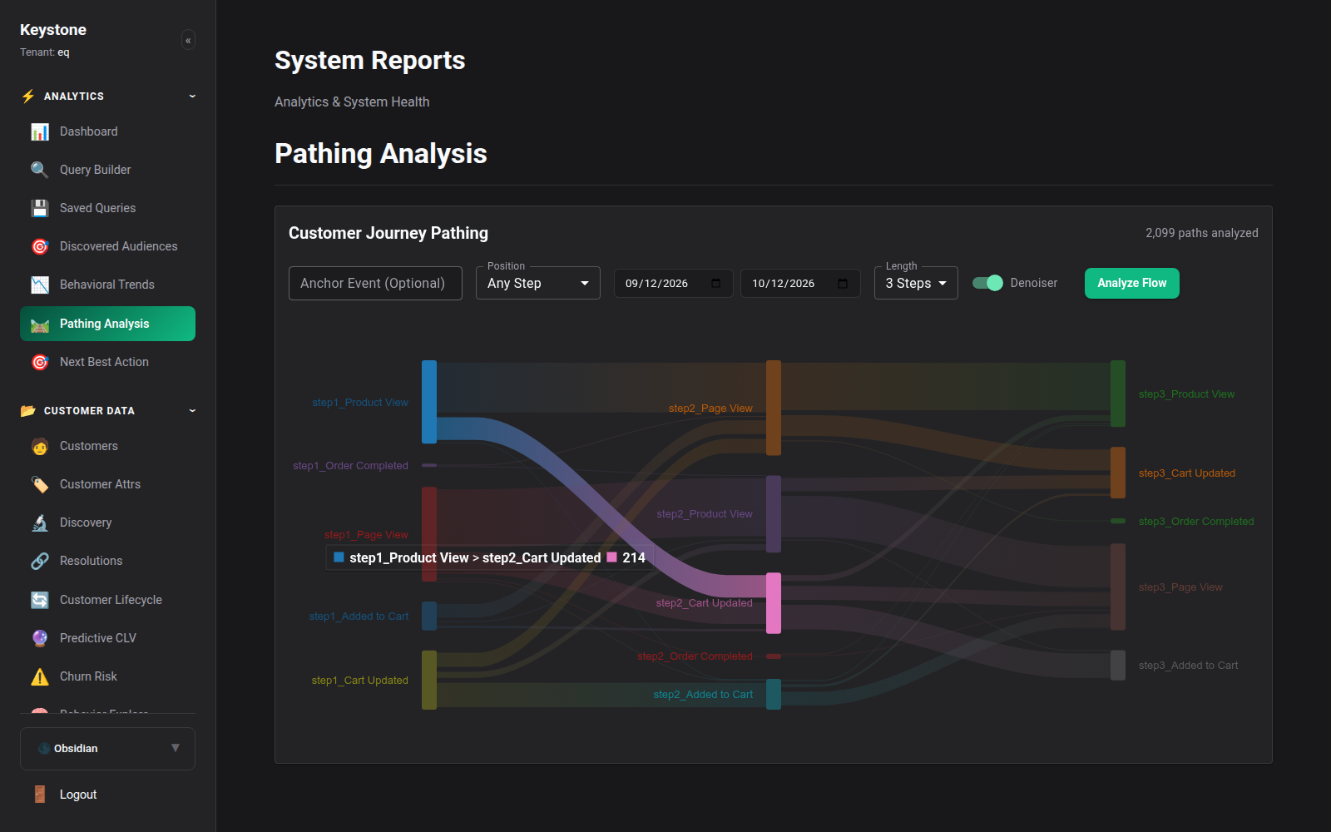1331x832 pixels.
Task: Click the '2,099 paths analyzed' text
Action: [1201, 233]
